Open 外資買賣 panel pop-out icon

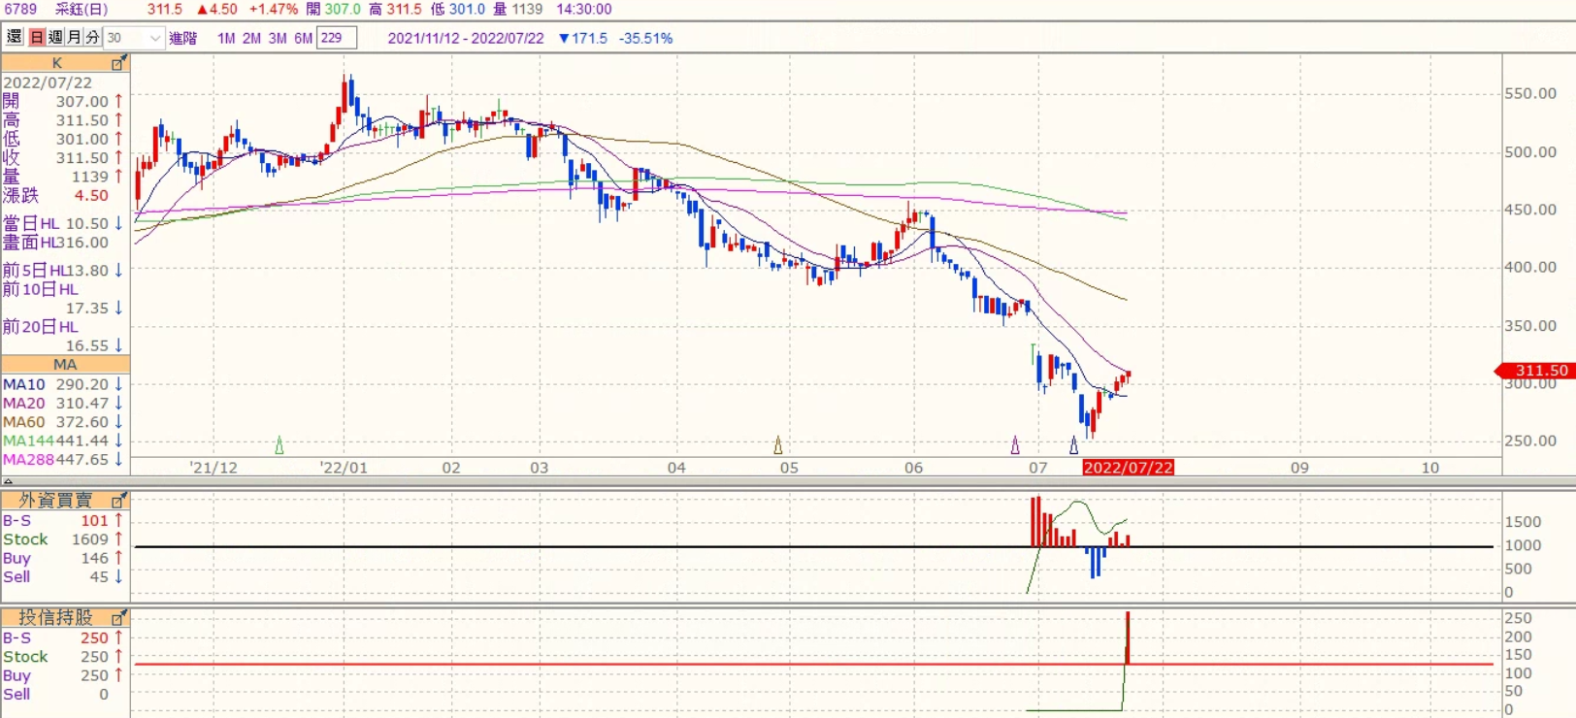(119, 501)
